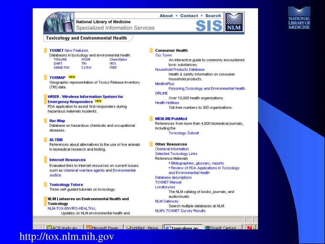Open the MEDLINE/PubMed link

[x=171, y=119]
